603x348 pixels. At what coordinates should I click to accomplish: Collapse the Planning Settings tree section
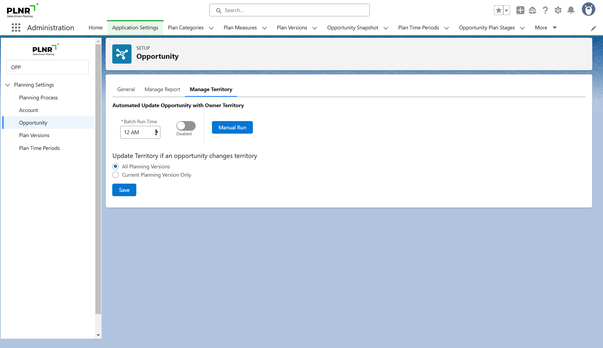[x=8, y=85]
